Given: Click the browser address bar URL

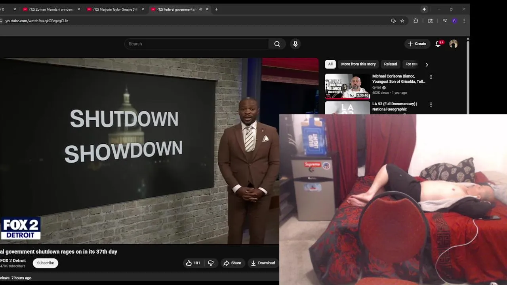Looking at the screenshot, I should [x=37, y=21].
